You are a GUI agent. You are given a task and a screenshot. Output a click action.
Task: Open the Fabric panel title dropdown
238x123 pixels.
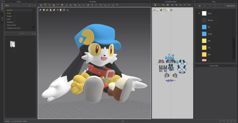pyautogui.click(x=223, y=2)
